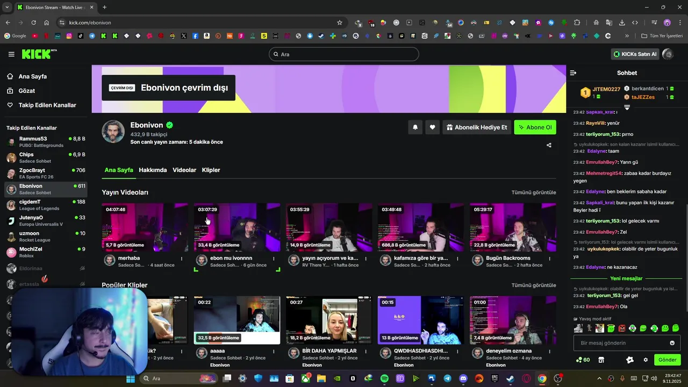Click the KICKs Satın Al button
This screenshot has height=387, width=688.
coord(635,54)
